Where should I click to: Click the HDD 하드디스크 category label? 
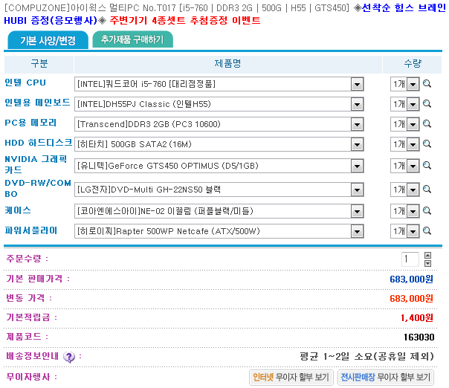click(39, 143)
